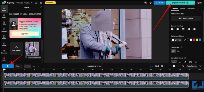The image size is (204, 92).
Task: Select all-sides padding expand option
Action: (x=194, y=29)
